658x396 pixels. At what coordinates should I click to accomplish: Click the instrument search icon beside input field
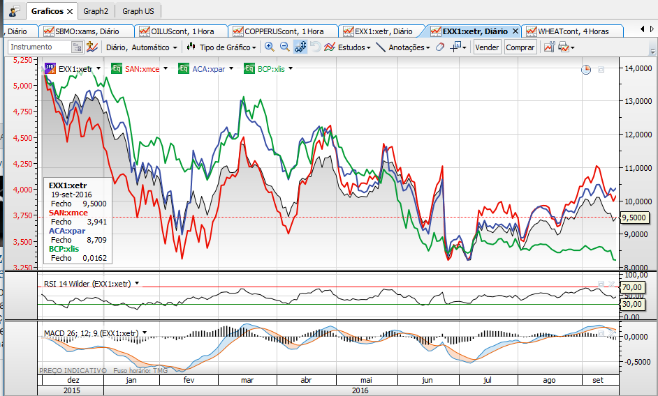(x=77, y=47)
